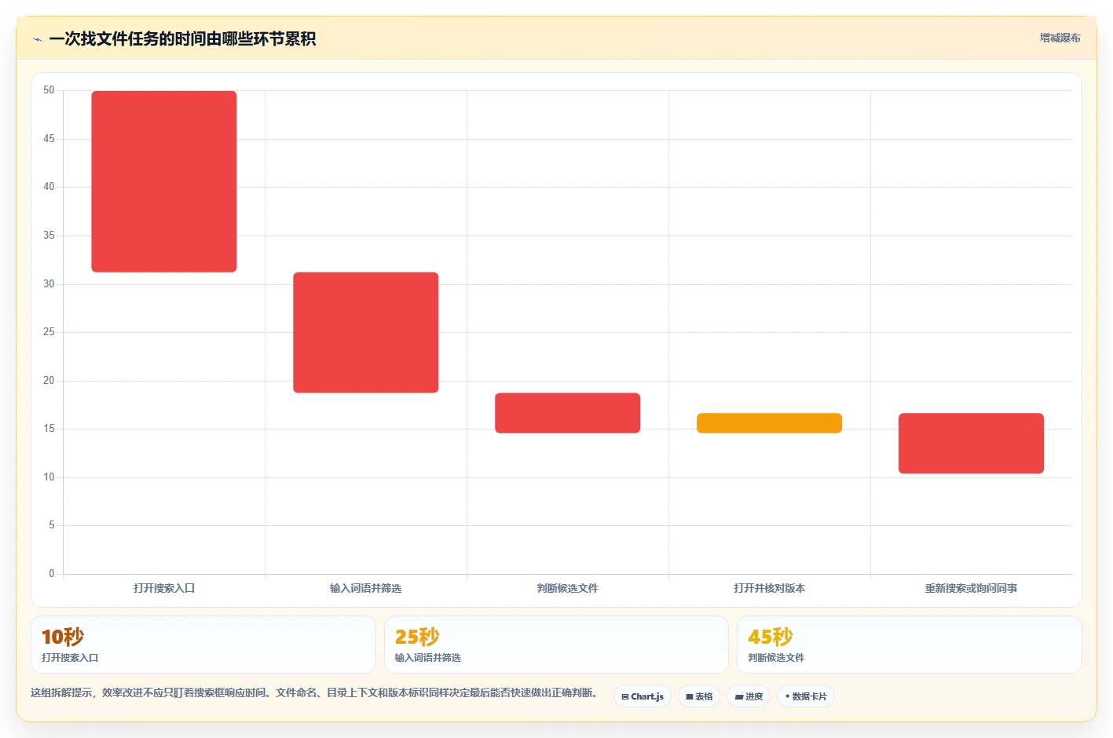
Task: Click the y-axis value 50
Action: 49,90
